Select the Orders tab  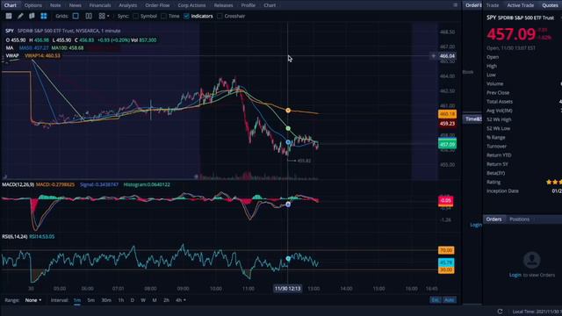pyautogui.click(x=494, y=219)
